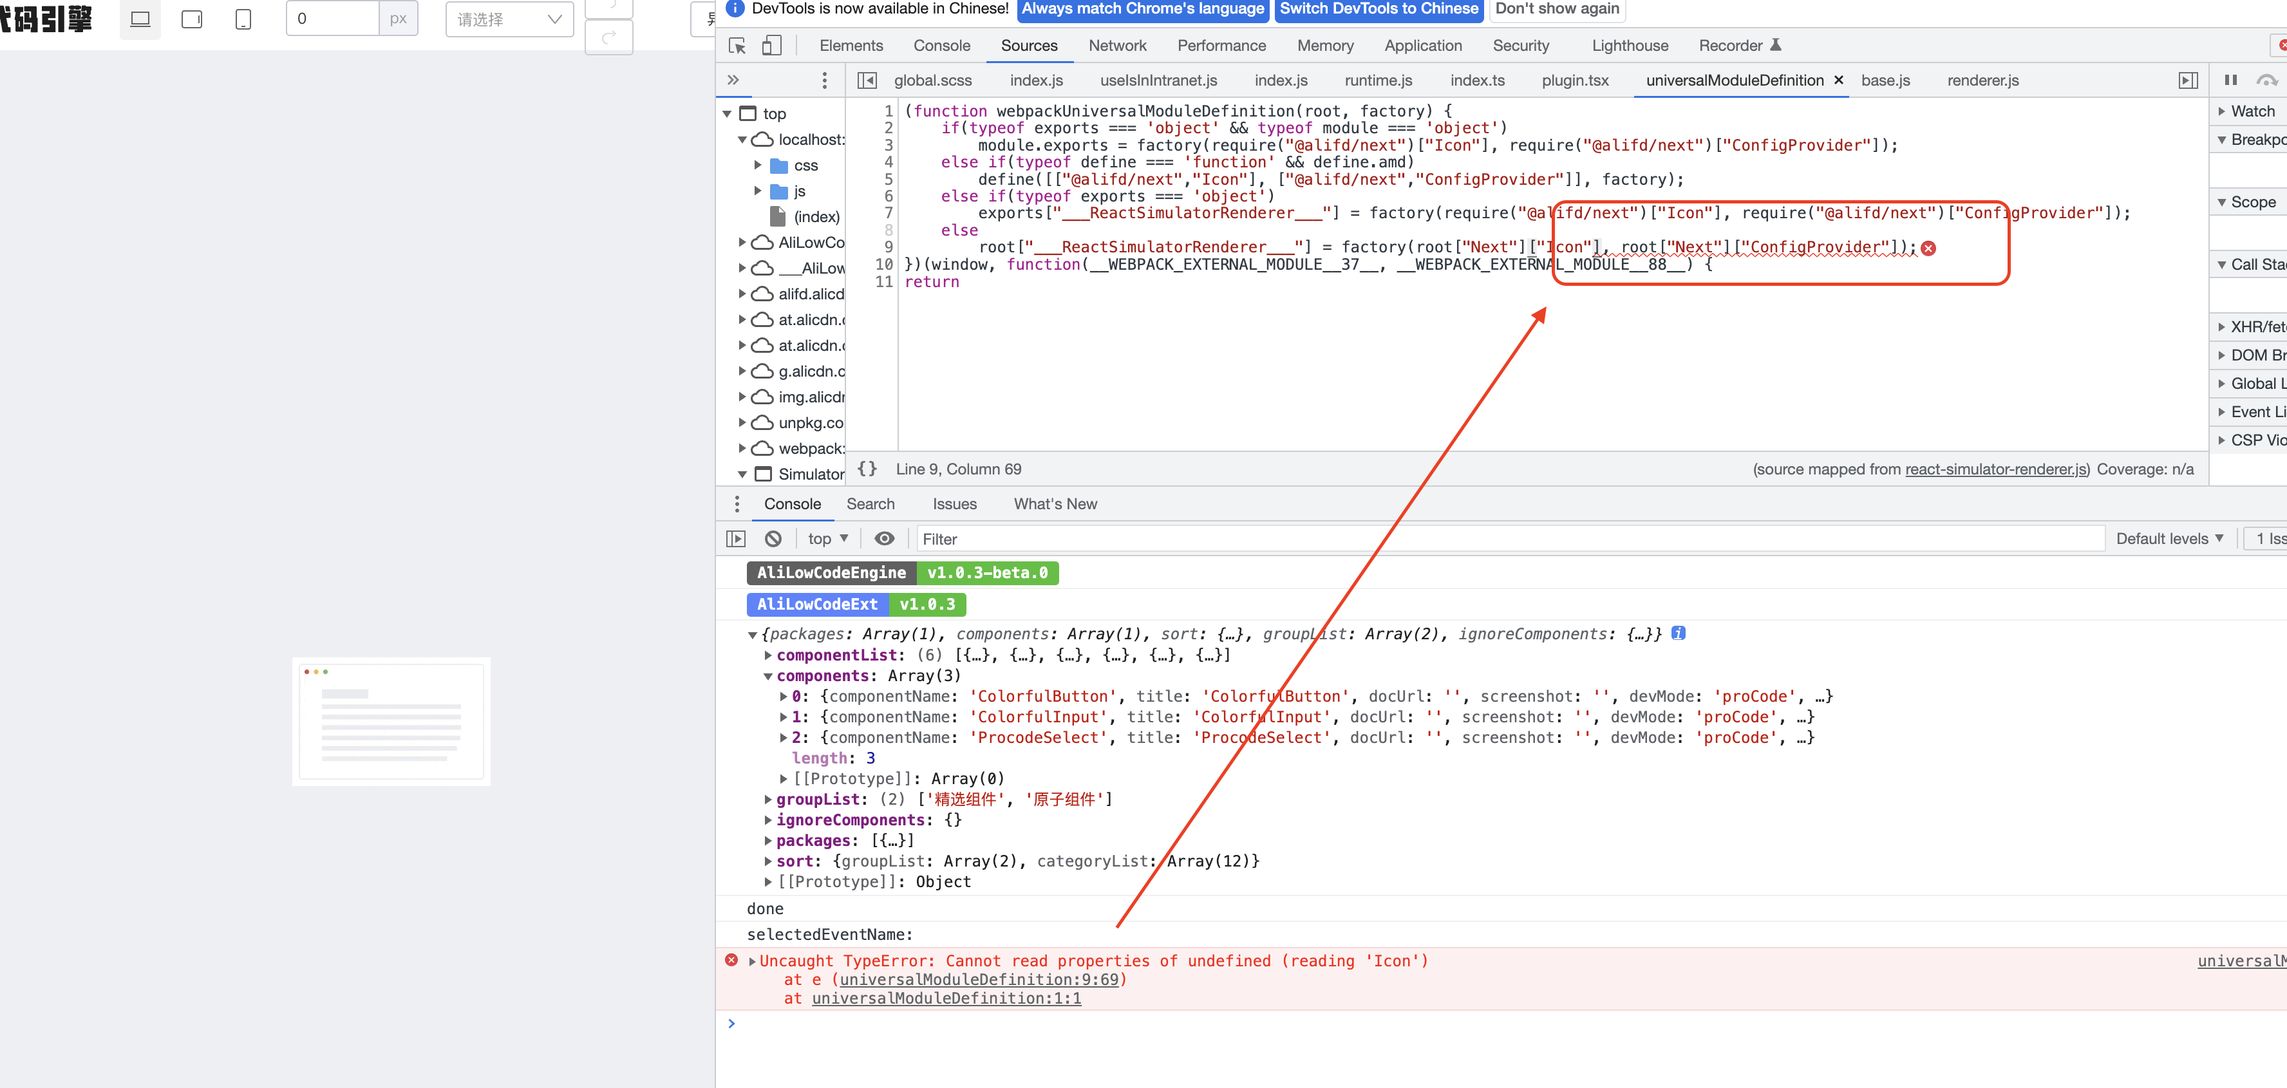The width and height of the screenshot is (2287, 1088).
Task: Select the What's New tab in the drawer
Action: click(1055, 503)
